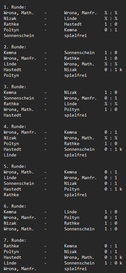Image resolution: width=126 pixels, height=273 pixels.
Task: Click the '2. Runde:' heading
Action: point(15,47)
